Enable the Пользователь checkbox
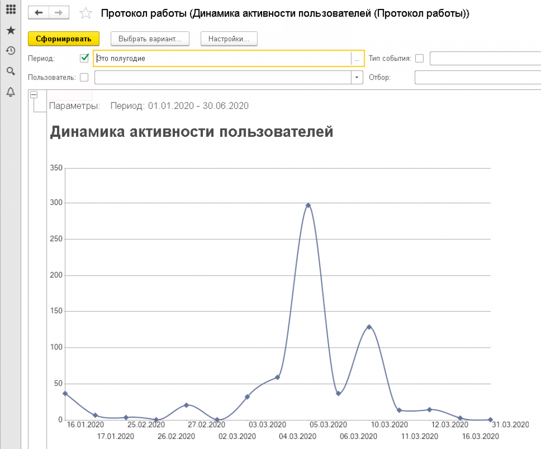This screenshot has width=541, height=449. pos(84,78)
